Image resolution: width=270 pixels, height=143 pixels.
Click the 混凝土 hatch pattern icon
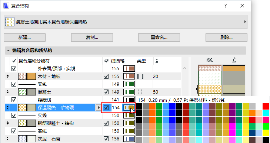(22, 92)
